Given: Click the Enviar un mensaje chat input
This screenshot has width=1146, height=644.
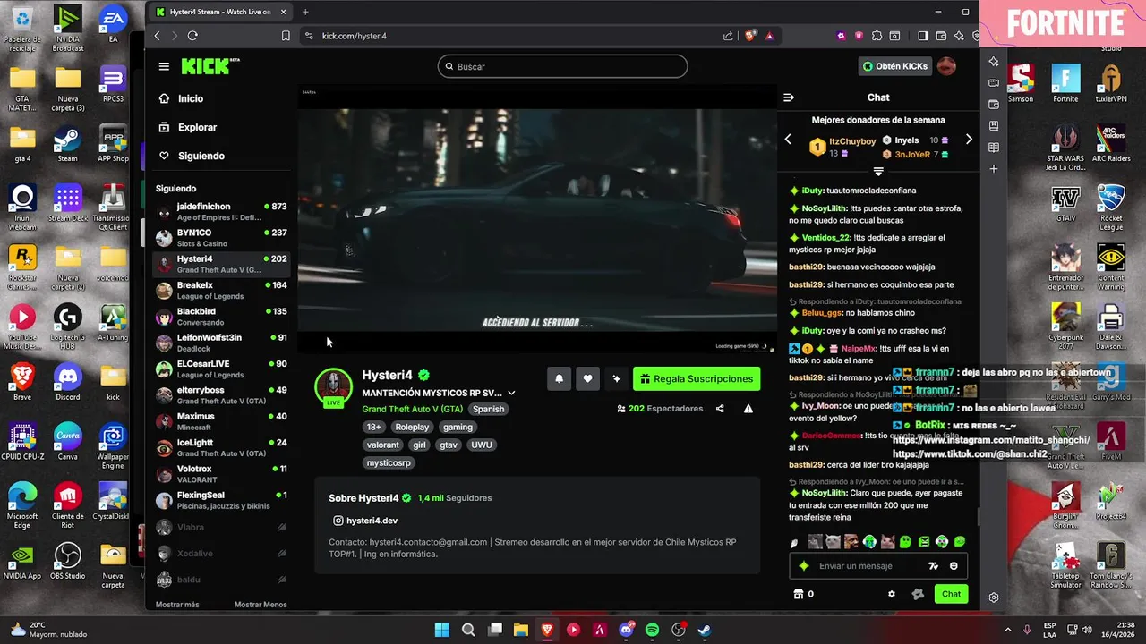Looking at the screenshot, I should pos(877,566).
